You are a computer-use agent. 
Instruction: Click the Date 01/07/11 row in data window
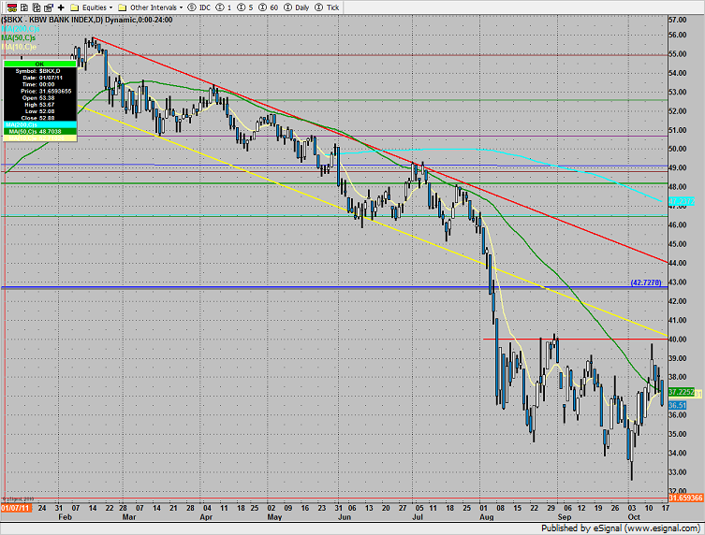point(39,78)
